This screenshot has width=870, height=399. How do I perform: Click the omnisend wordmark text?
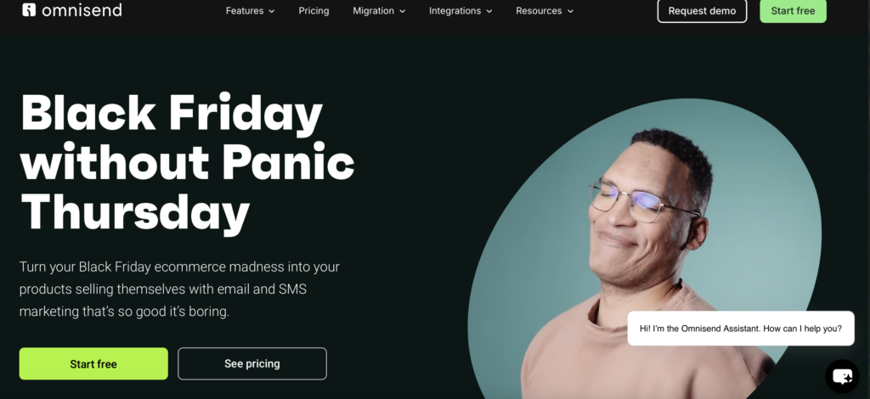pyautogui.click(x=82, y=10)
